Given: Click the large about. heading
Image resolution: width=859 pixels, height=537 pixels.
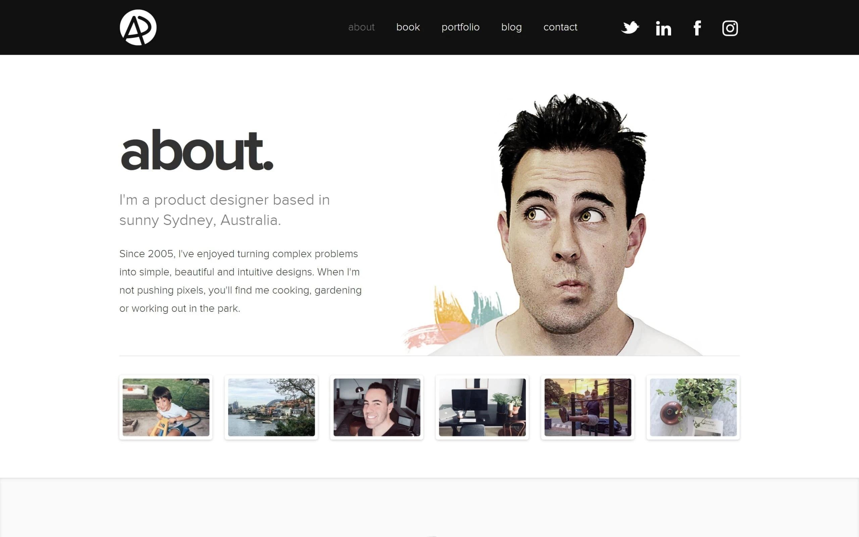Looking at the screenshot, I should pos(197,151).
